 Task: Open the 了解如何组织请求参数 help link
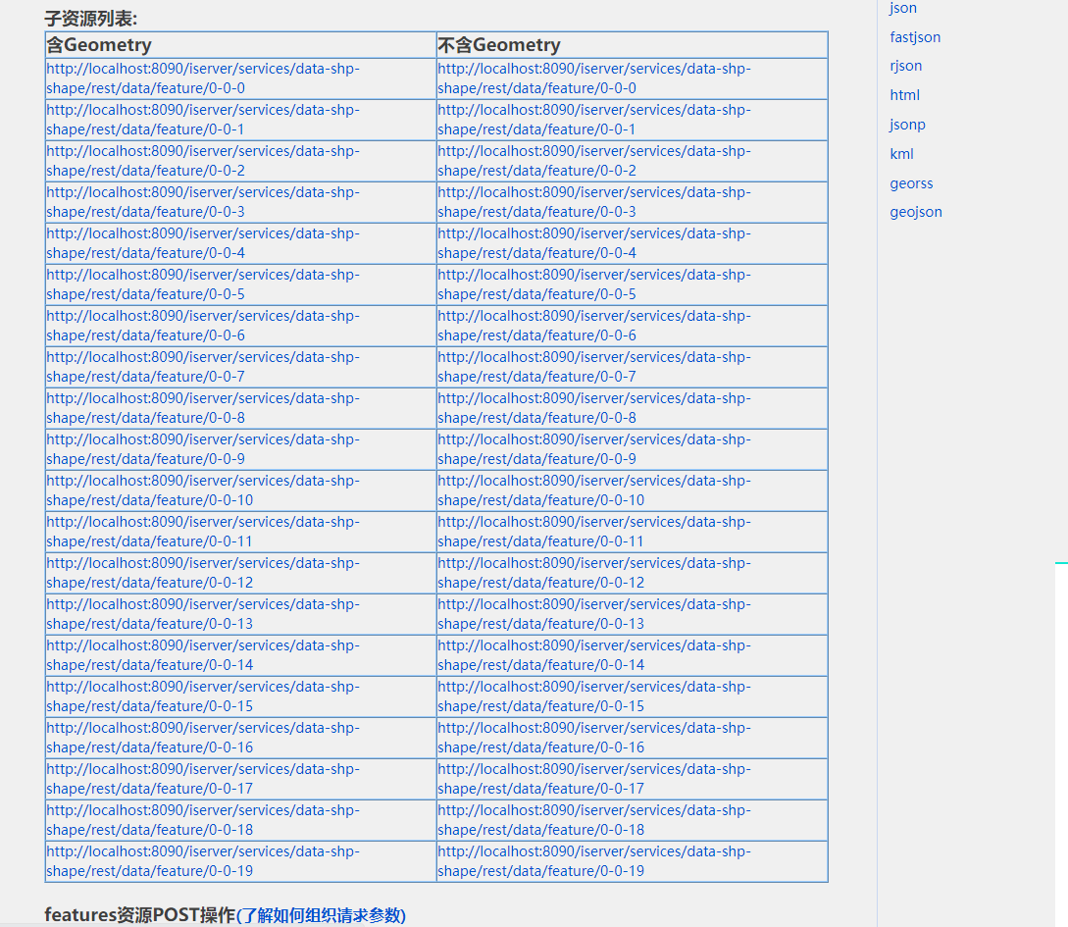click(x=321, y=915)
